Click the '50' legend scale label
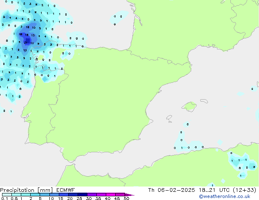Image resolution: width=259 pixels, height=200 pixels. point(126,198)
